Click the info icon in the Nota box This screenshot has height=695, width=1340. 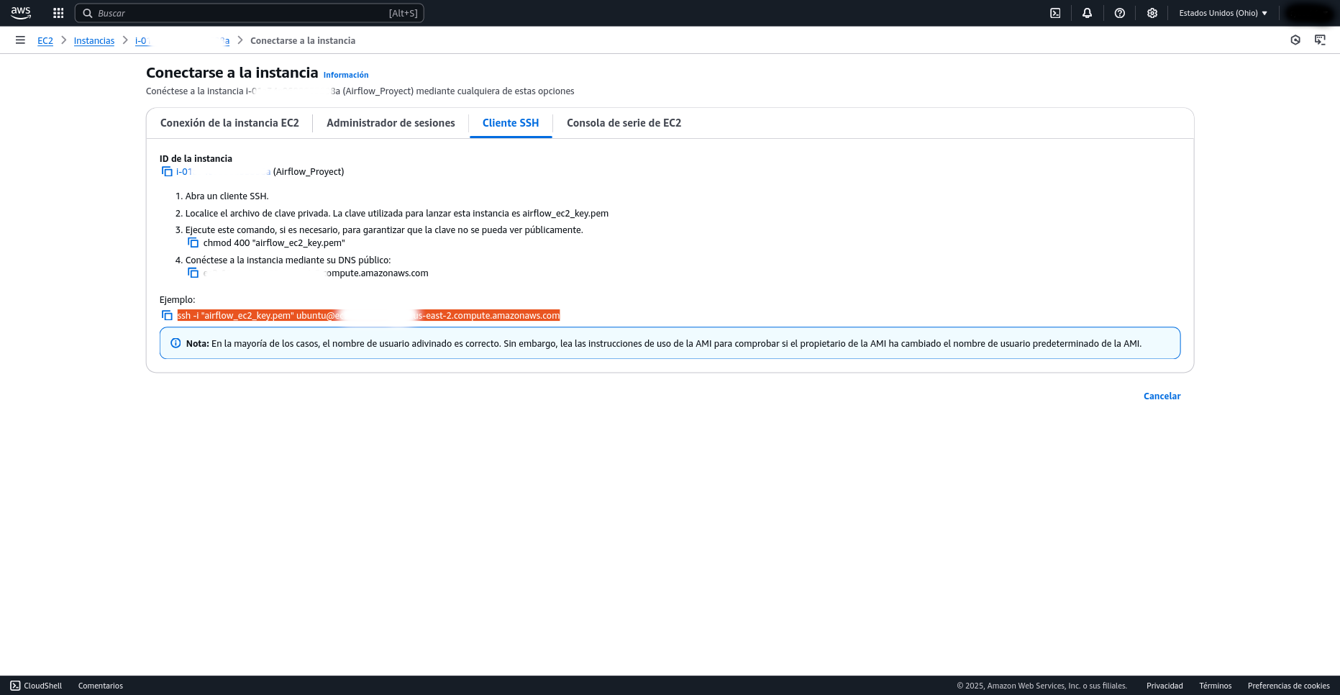[176, 343]
